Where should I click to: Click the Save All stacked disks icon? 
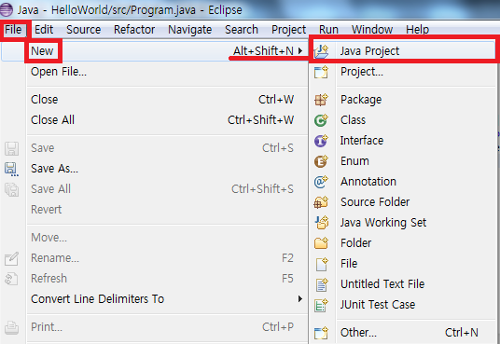pyautogui.click(x=11, y=189)
